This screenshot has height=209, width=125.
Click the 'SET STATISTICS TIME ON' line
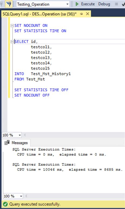40,31
